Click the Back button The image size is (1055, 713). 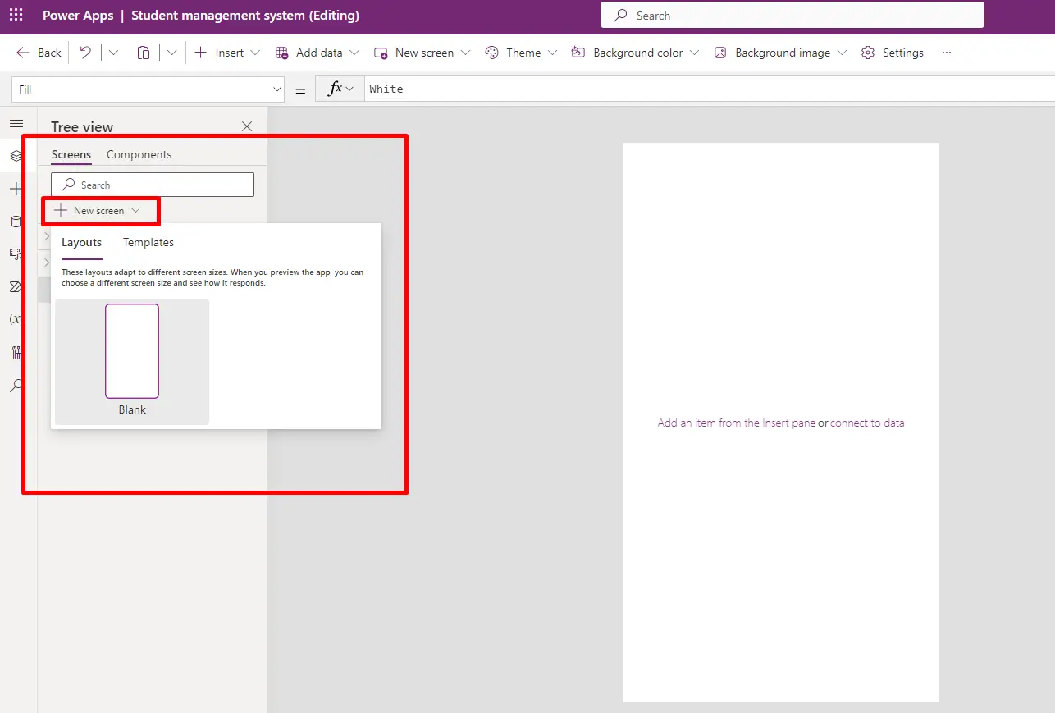coord(37,52)
